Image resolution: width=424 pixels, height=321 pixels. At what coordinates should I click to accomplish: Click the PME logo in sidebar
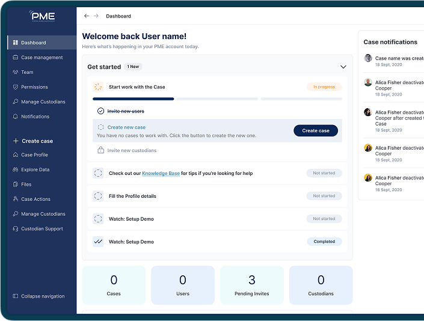tap(42, 17)
